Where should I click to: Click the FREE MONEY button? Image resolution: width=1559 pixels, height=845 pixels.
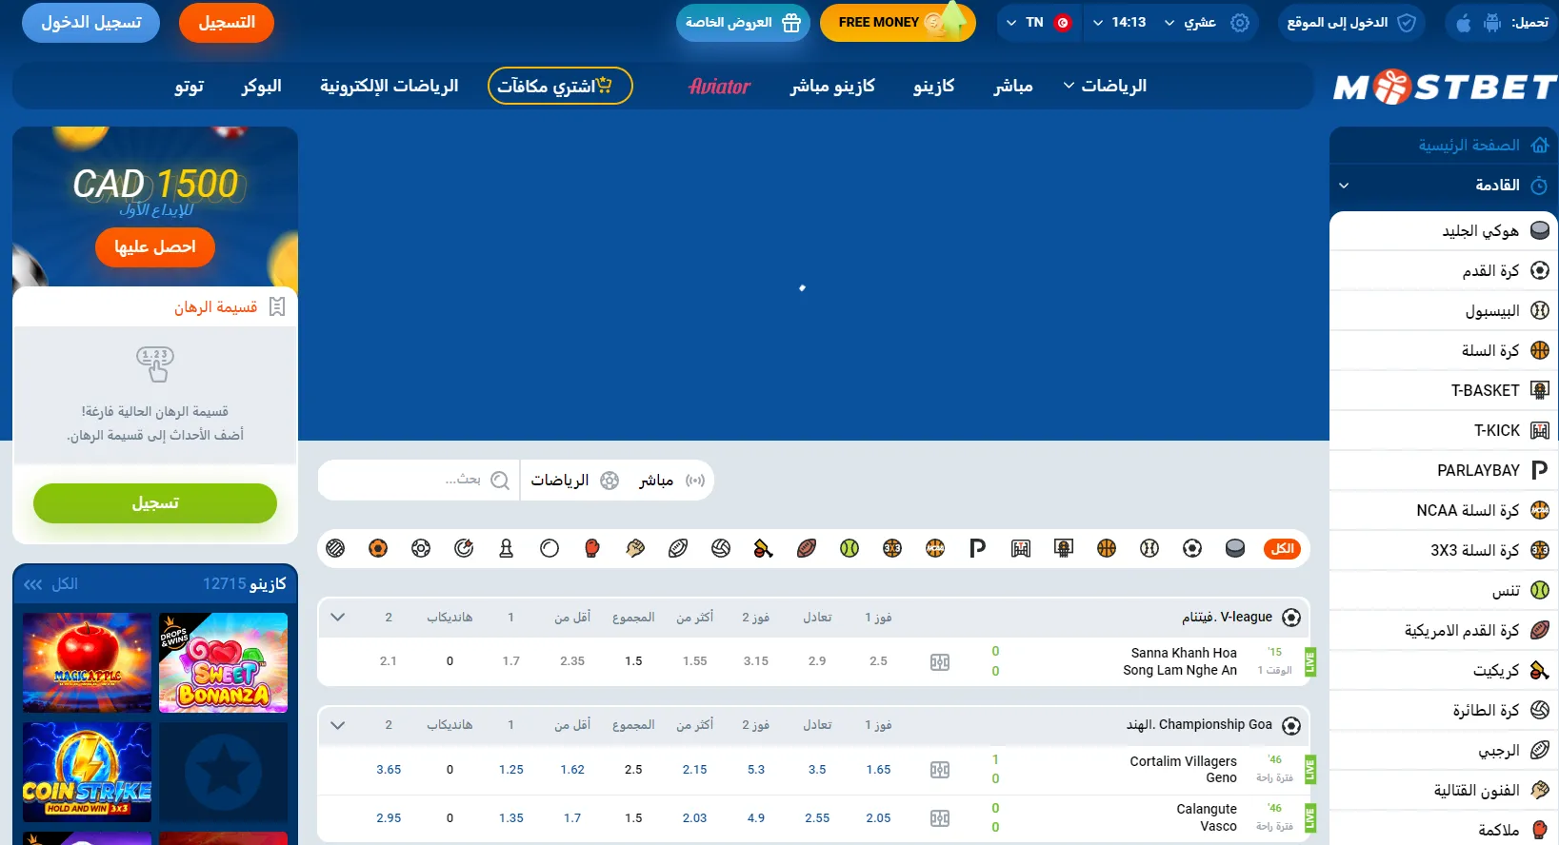(896, 23)
